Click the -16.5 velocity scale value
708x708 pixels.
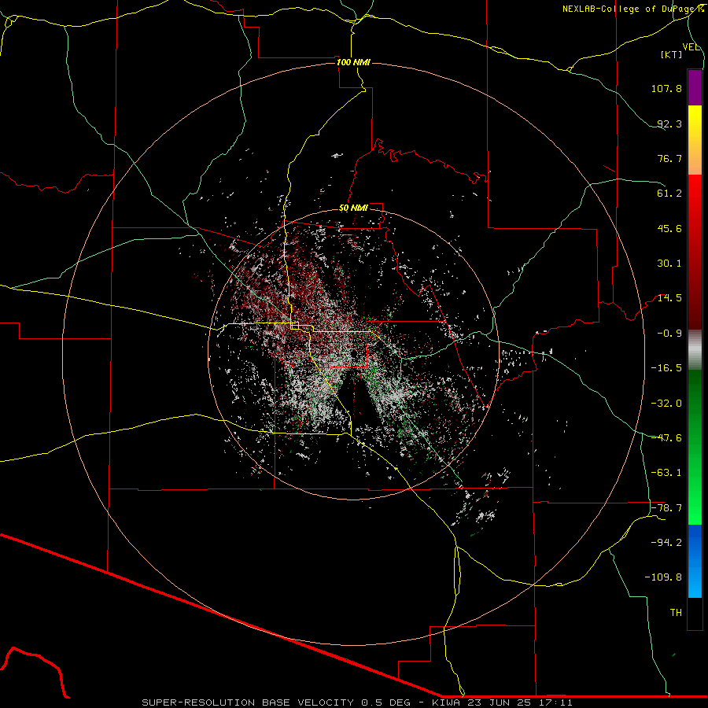click(x=666, y=368)
